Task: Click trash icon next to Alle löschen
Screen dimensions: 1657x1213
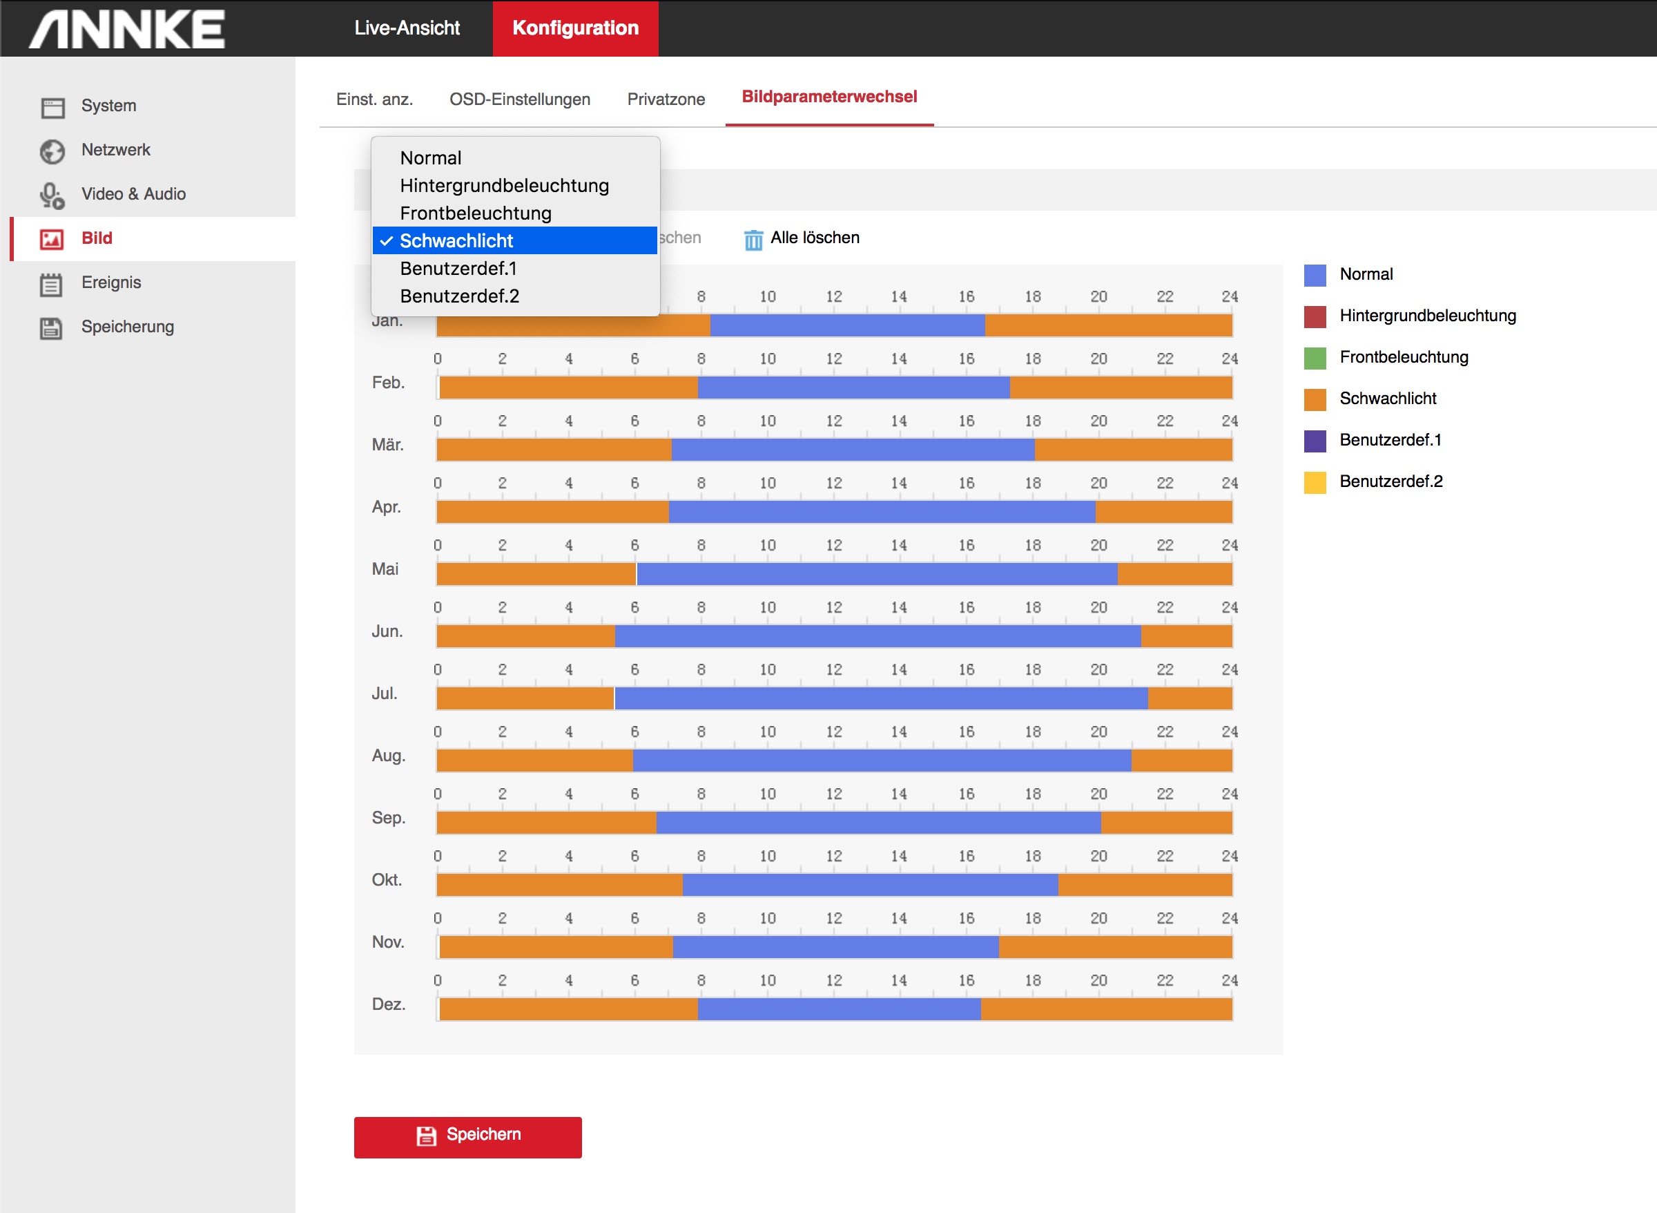Action: 753,240
